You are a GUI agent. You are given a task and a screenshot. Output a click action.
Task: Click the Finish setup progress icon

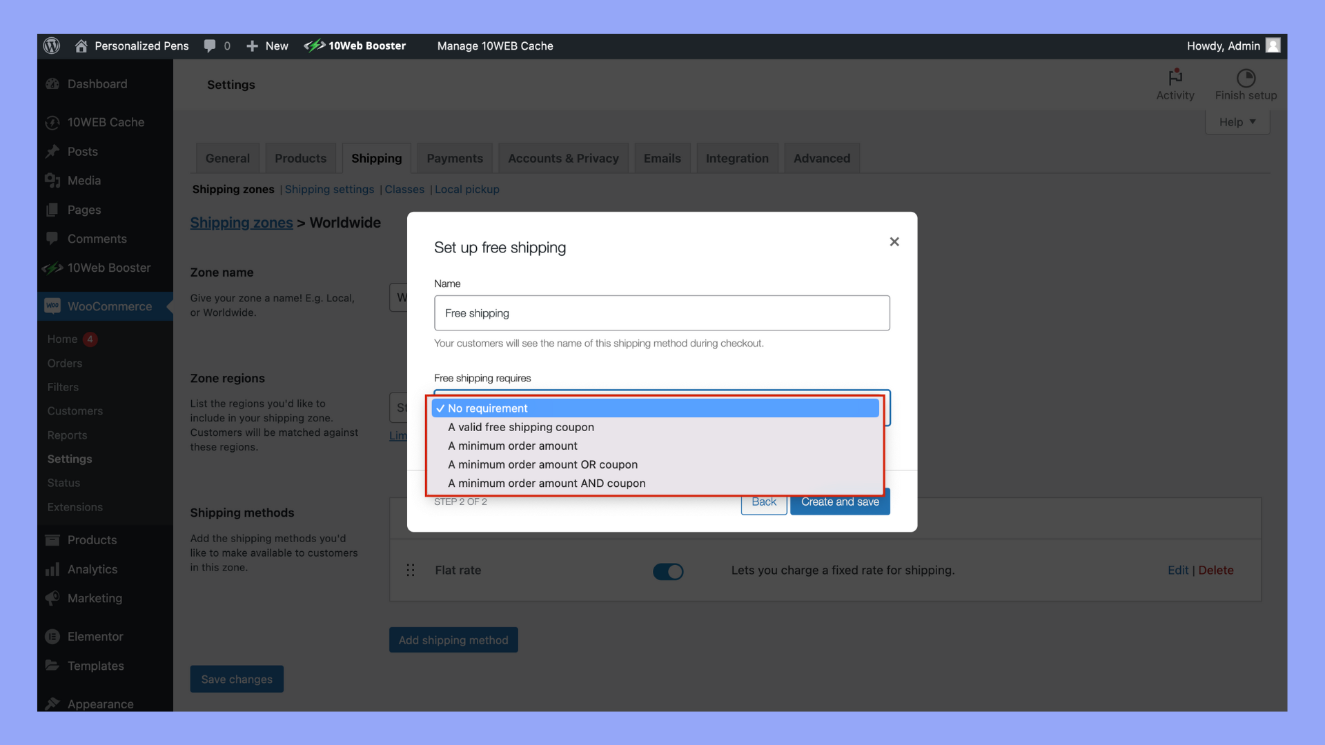coord(1246,77)
